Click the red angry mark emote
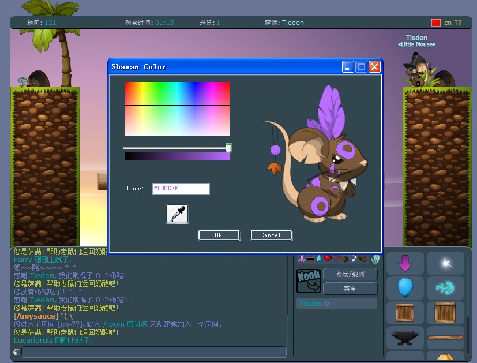The image size is (477, 363). pos(336,259)
